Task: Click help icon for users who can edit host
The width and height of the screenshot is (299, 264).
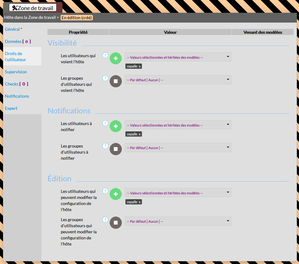Action: tap(105, 191)
